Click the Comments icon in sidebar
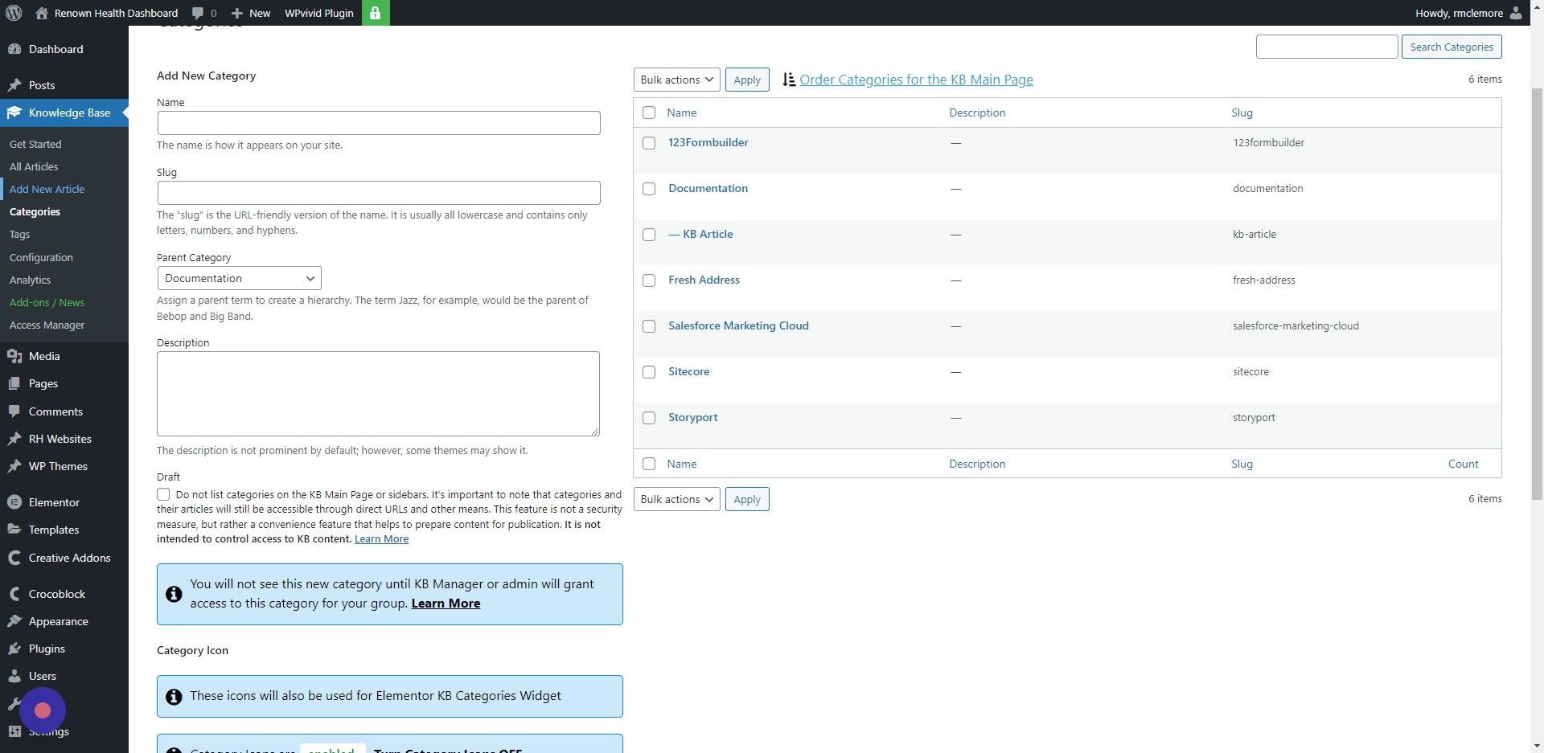This screenshot has height=753, width=1544. coord(14,411)
